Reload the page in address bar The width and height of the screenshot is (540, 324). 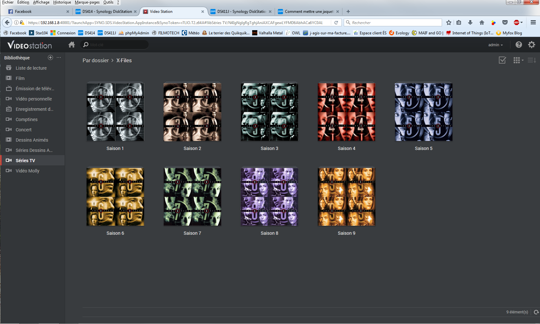336,22
